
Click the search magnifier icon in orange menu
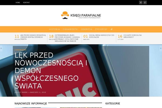[x=112, y=29]
